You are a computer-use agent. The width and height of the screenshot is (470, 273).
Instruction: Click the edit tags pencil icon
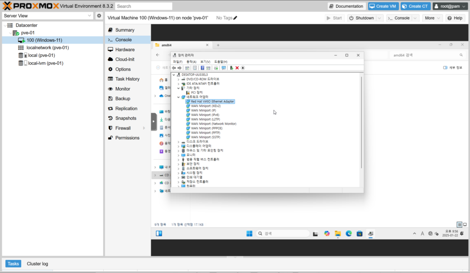point(235,18)
